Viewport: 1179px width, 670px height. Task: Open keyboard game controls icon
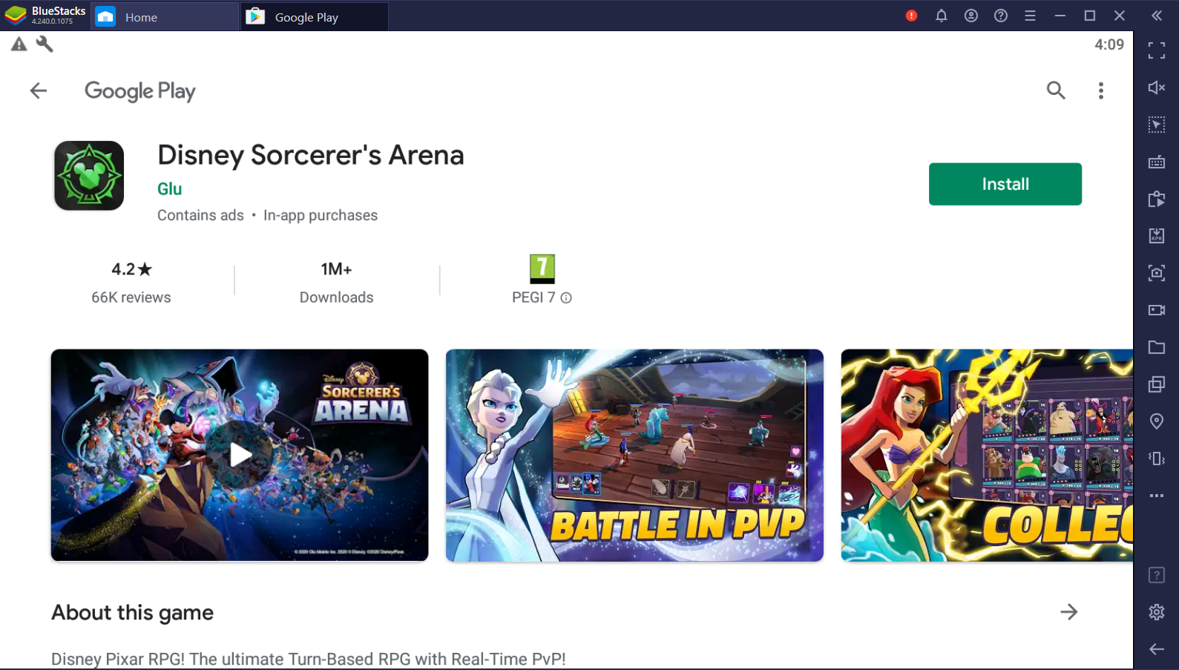[1157, 162]
